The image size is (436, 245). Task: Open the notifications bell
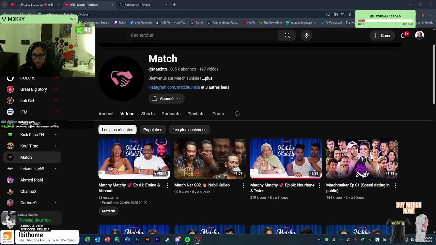(x=403, y=35)
